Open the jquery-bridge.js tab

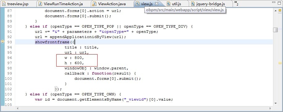[x=210, y=4]
